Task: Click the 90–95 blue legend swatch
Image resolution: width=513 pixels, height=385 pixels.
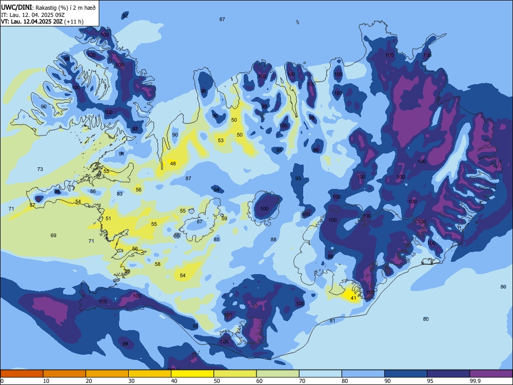Action: 406,374
